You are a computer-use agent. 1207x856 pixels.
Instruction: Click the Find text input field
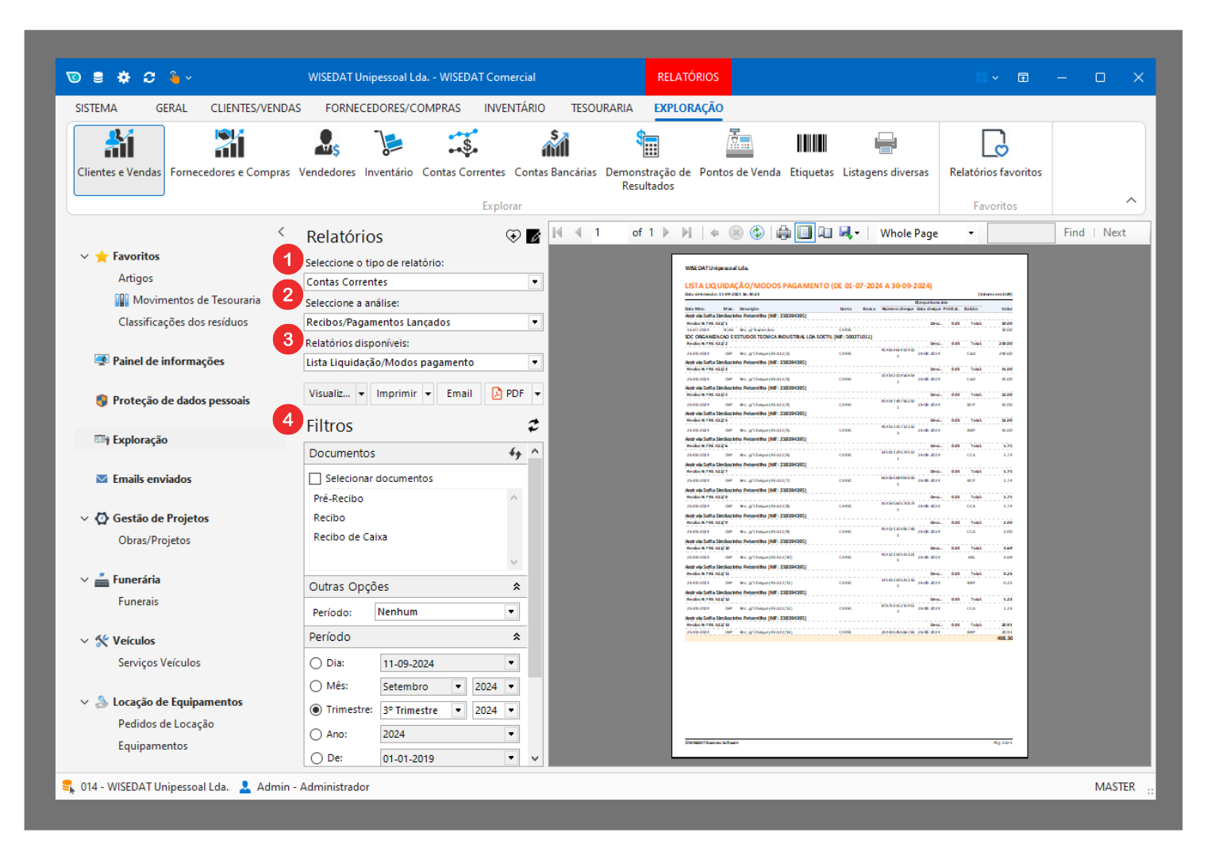pos(1021,233)
